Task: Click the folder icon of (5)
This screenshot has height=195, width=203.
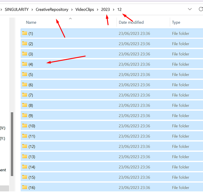Action: 24,74
